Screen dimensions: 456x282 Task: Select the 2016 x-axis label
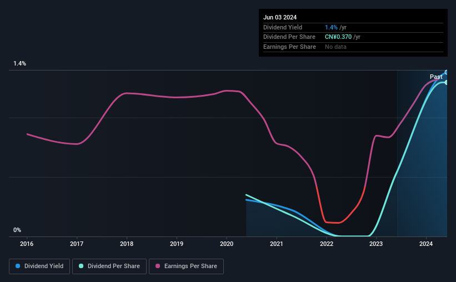pyautogui.click(x=27, y=244)
